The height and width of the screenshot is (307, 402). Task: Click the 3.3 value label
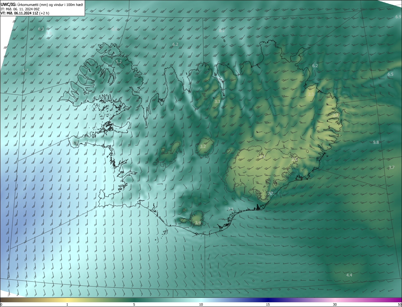point(217,102)
